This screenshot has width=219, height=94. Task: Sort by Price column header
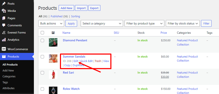point(164,33)
